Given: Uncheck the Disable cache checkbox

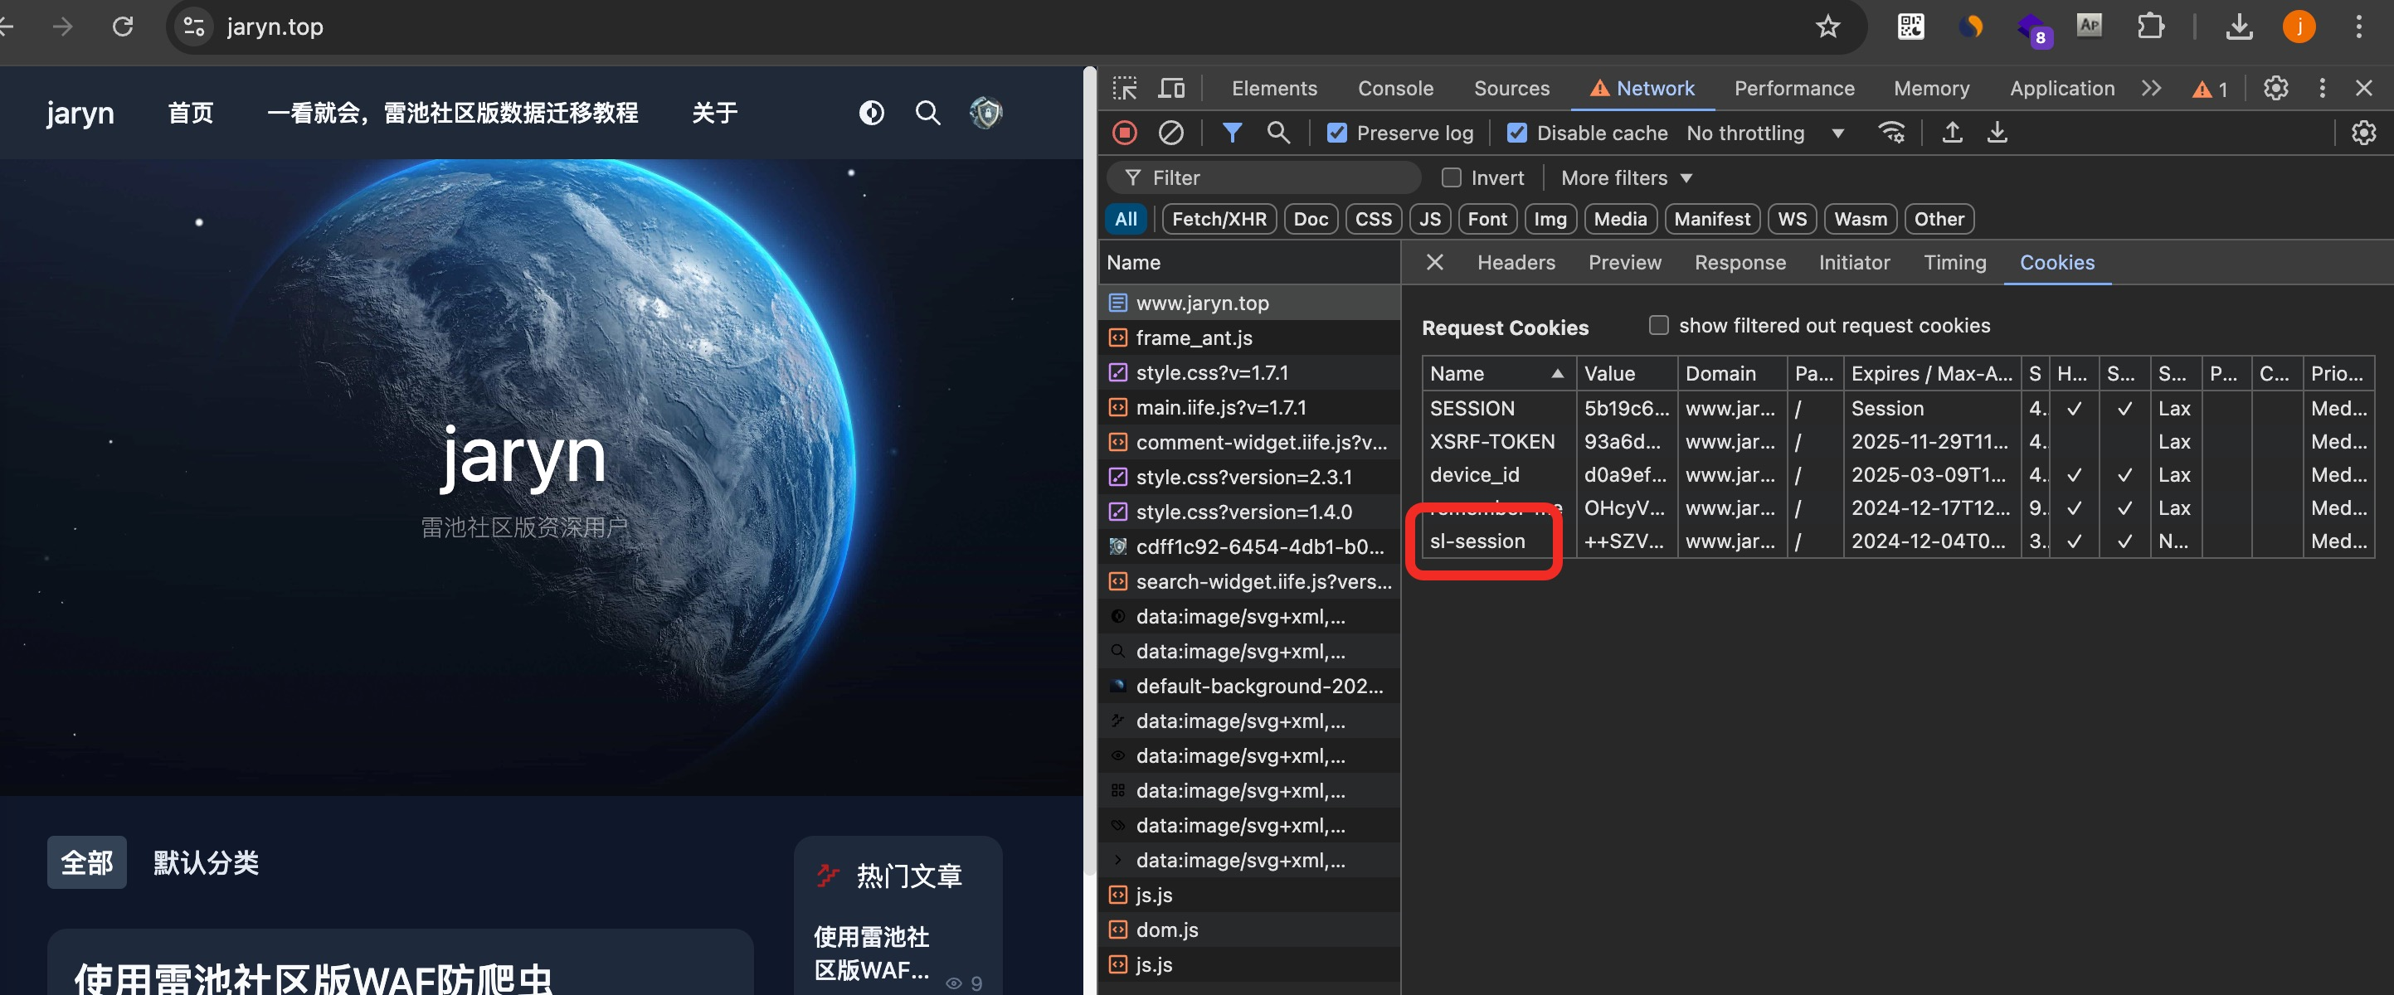Looking at the screenshot, I should (x=1516, y=133).
